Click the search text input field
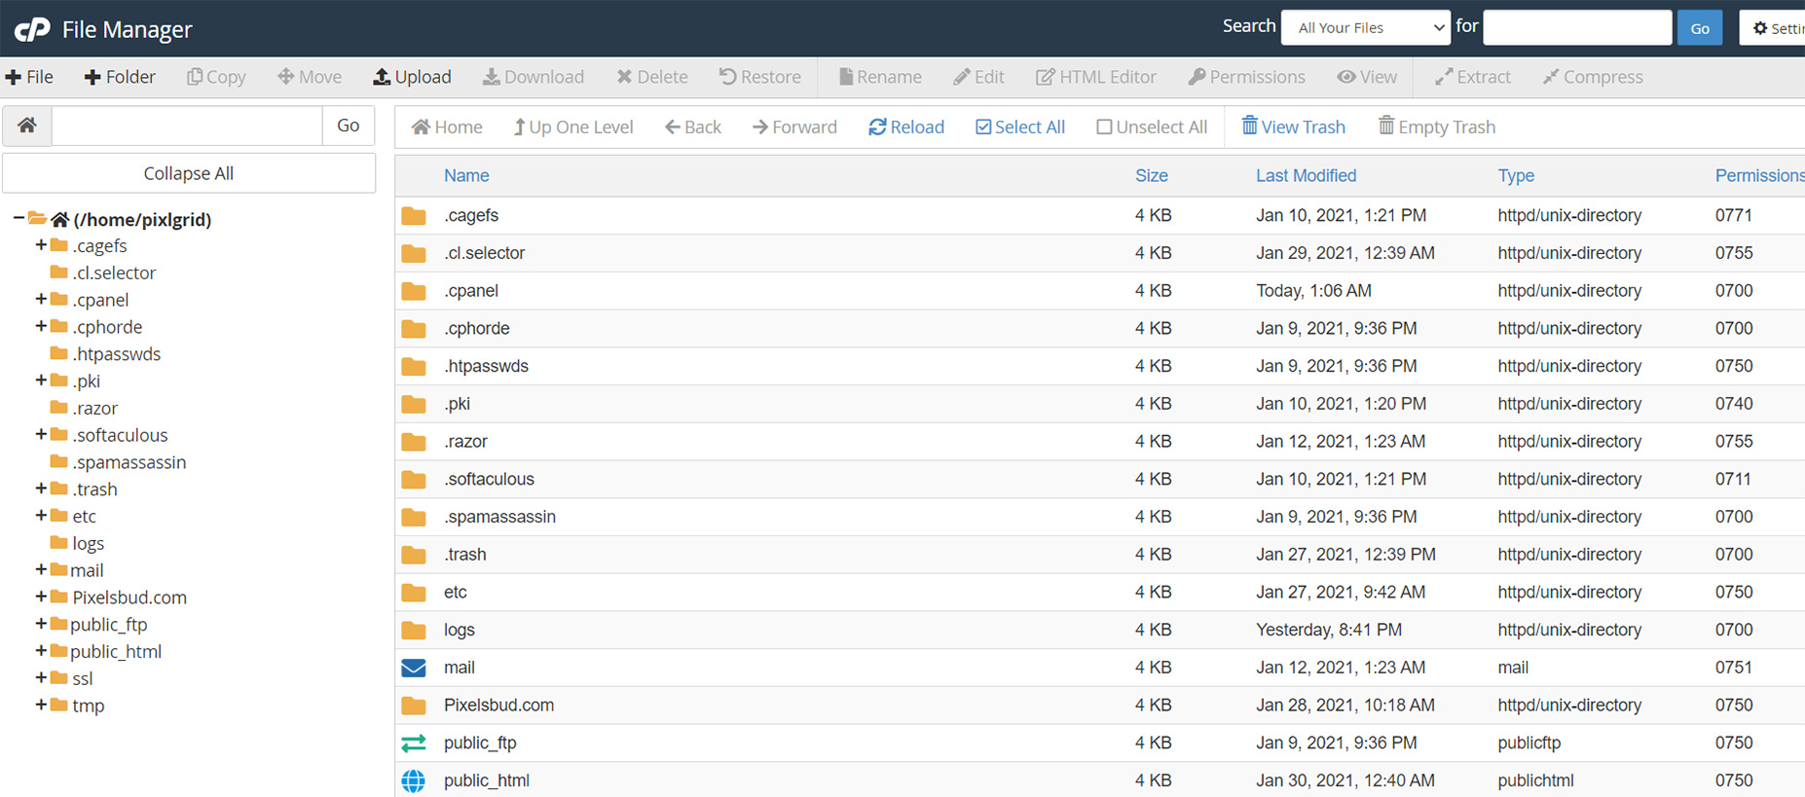 point(1576,28)
